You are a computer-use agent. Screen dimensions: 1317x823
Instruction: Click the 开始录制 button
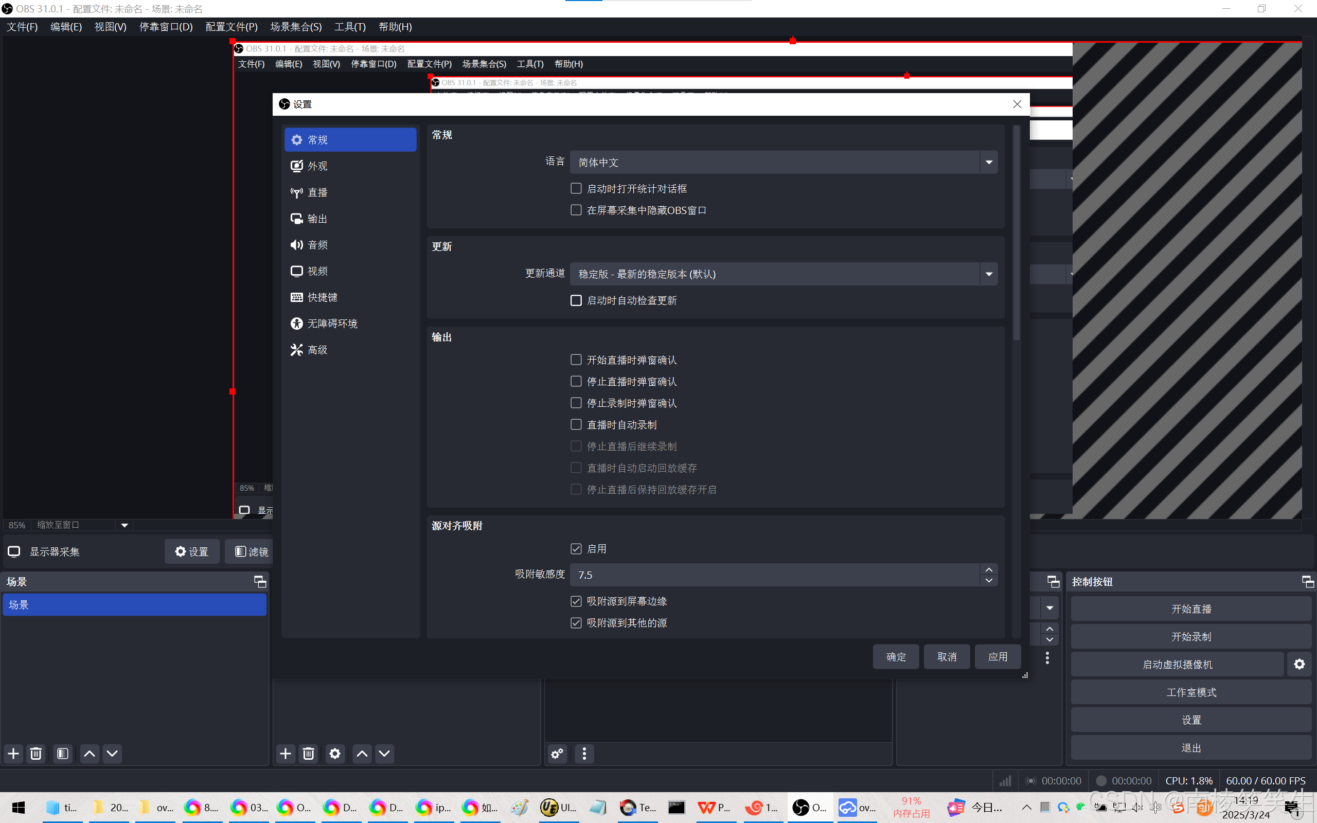(x=1191, y=636)
